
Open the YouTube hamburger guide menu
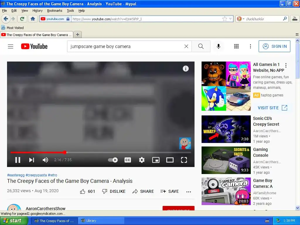click(x=11, y=46)
